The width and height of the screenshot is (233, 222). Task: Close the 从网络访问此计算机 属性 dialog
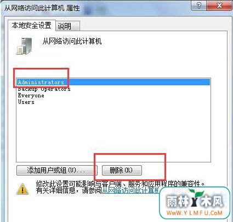click(219, 5)
